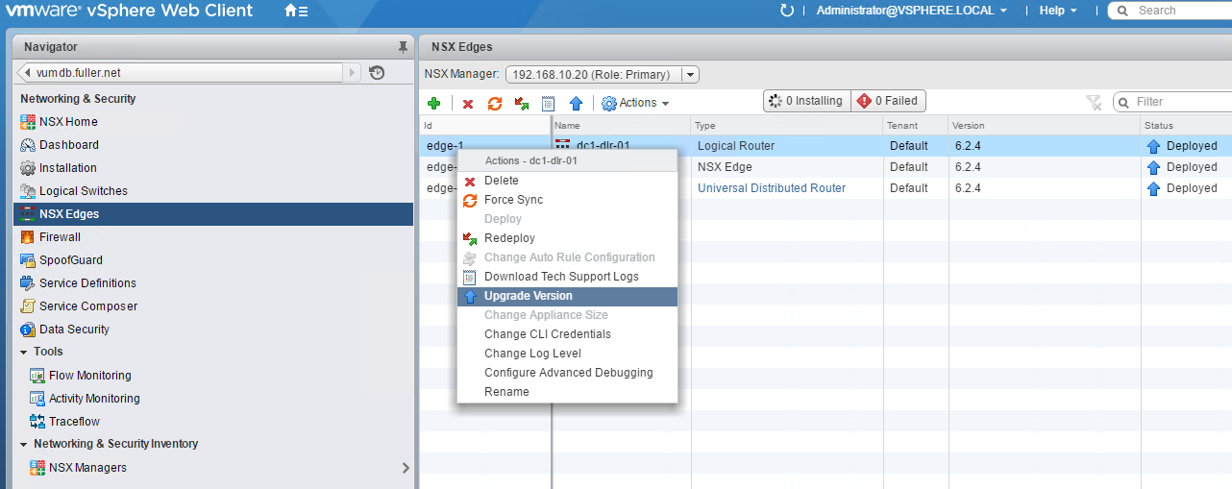This screenshot has width=1232, height=489.
Task: Open the Logical Router type link
Action: pyautogui.click(x=736, y=146)
